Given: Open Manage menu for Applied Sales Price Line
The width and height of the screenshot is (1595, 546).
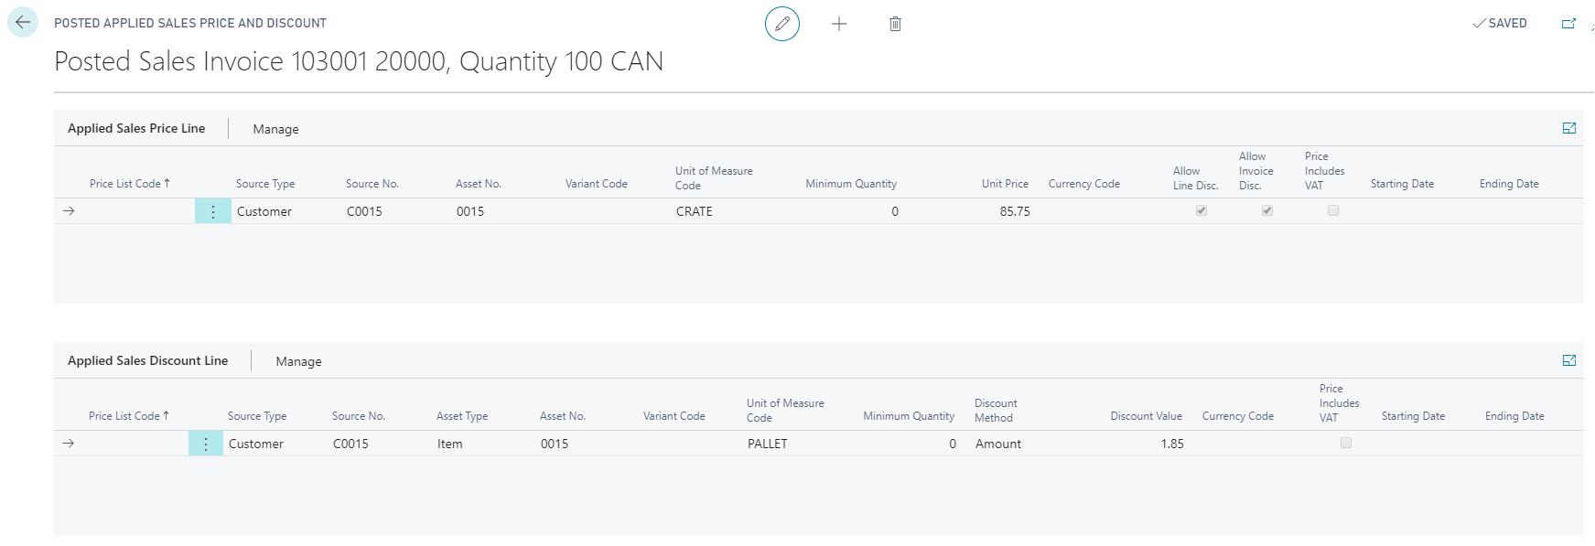Looking at the screenshot, I should point(275,129).
